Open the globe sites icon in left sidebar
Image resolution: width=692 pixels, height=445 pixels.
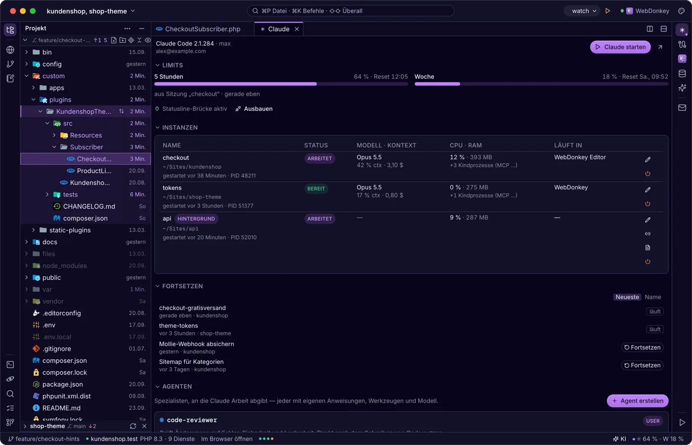coord(10,49)
